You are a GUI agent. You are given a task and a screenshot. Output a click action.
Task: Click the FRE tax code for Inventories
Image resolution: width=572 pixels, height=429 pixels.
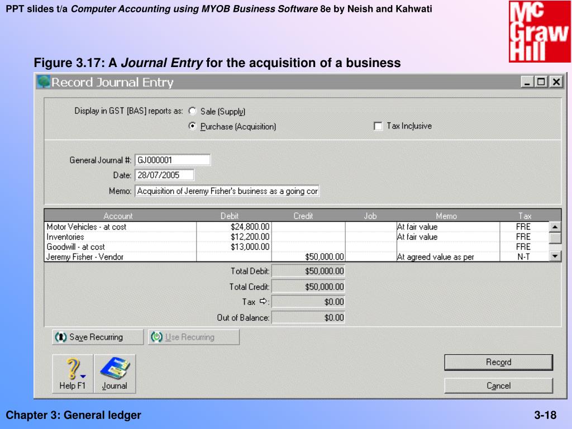click(x=523, y=237)
